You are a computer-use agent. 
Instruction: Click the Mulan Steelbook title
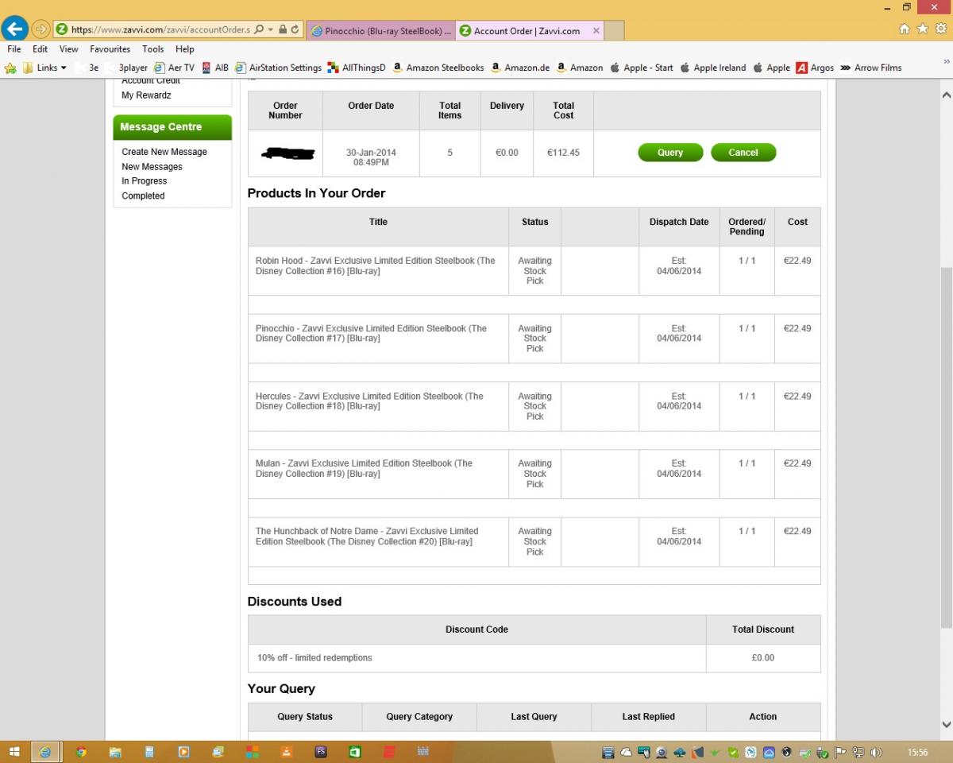tap(364, 468)
